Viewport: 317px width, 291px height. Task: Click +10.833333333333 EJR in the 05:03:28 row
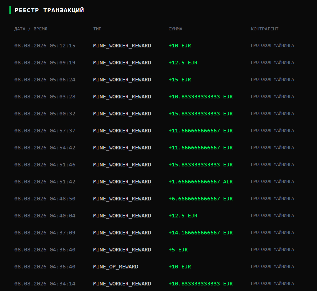click(x=201, y=97)
